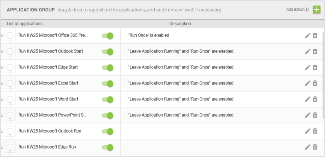Click the green Add action(s) plus button
Image resolution: width=325 pixels, height=157 pixels.
click(316, 10)
